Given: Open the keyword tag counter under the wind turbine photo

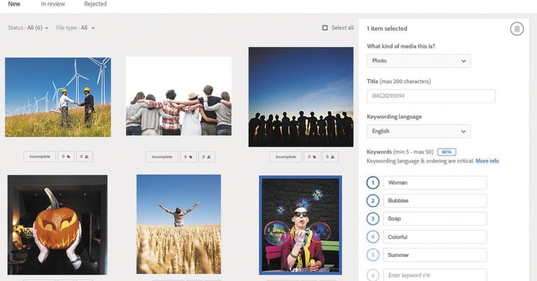Looking at the screenshot, I should tap(66, 157).
